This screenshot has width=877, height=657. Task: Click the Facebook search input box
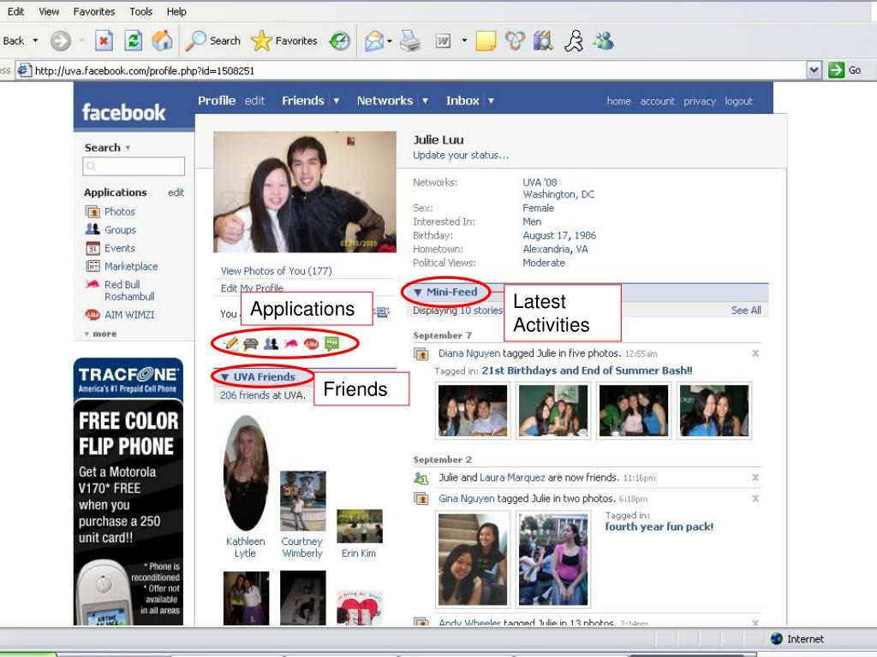click(134, 167)
